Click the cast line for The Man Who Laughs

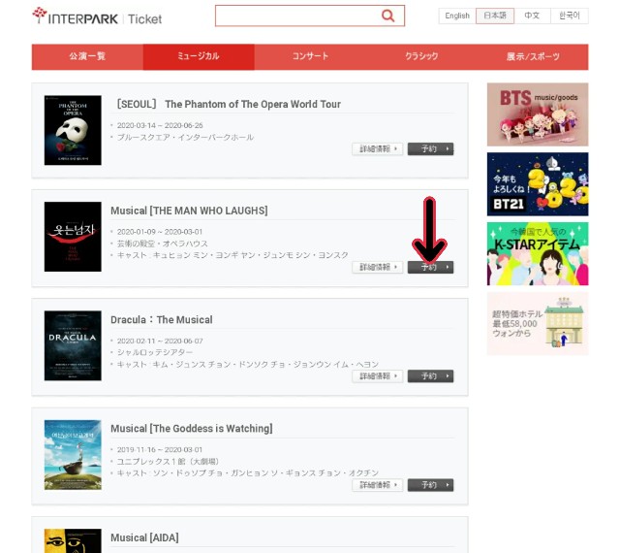(x=232, y=255)
